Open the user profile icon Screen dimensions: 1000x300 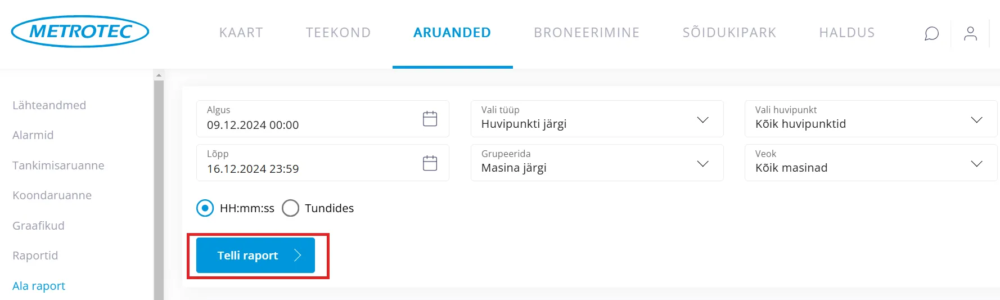click(970, 34)
